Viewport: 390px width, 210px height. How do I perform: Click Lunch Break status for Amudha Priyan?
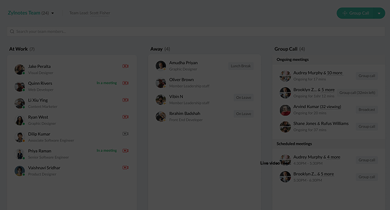pyautogui.click(x=241, y=65)
